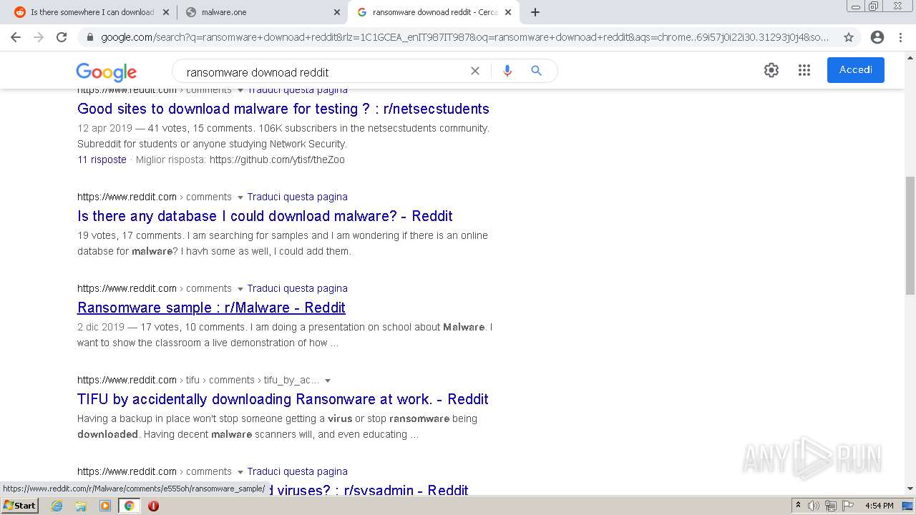Open the Windows Start menu
This screenshot has height=515, width=916.
pos(19,506)
